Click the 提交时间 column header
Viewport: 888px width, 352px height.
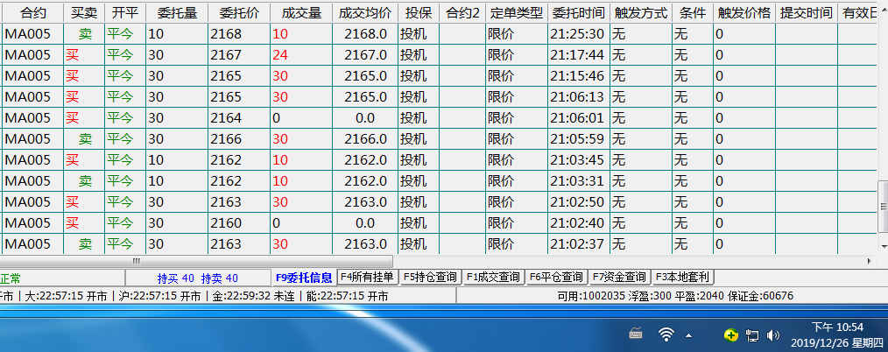coord(807,12)
